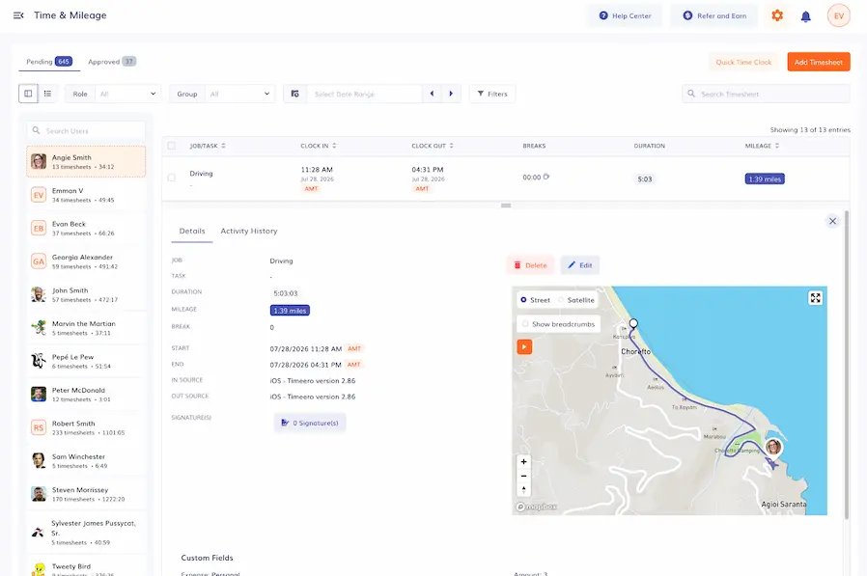Screen dimensions: 867x576
Task: Select user Marvin the Martian
Action: pyautogui.click(x=86, y=328)
